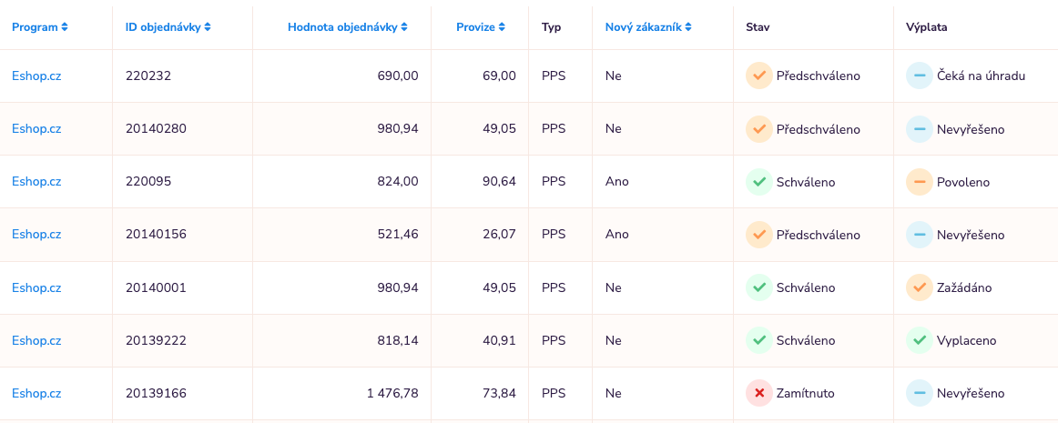The image size is (1058, 423).
Task: Click the orange Zažádáno checkmark icon
Action: coord(919,287)
